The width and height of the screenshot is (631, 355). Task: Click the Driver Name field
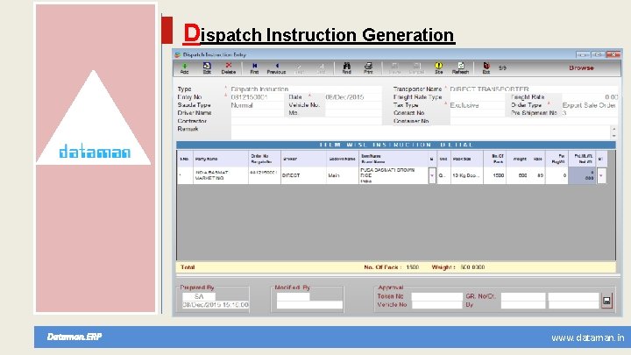click(x=257, y=113)
